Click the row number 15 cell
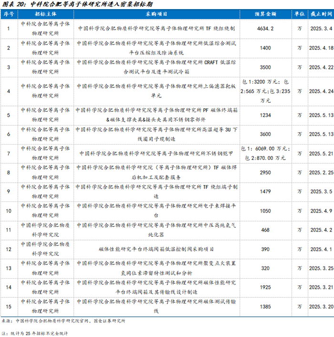The image size is (334, 337). [x=9, y=307]
